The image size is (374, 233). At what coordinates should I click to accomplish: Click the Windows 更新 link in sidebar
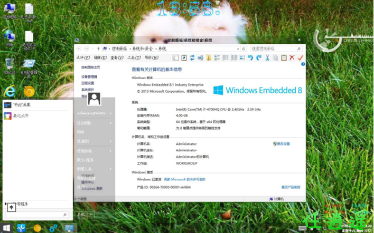pos(92,189)
